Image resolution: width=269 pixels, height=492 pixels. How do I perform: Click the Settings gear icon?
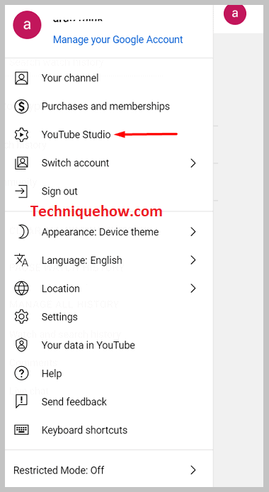tap(21, 317)
